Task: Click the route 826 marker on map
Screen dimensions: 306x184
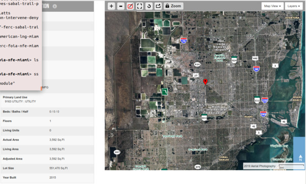Action: pos(197,64)
